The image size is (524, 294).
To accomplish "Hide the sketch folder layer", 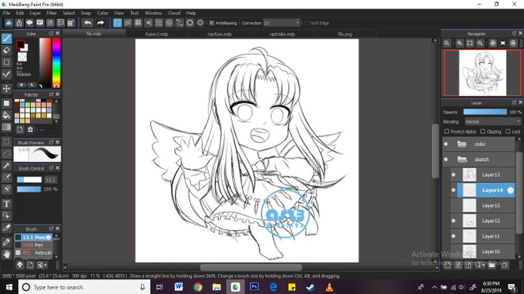I will [446, 159].
